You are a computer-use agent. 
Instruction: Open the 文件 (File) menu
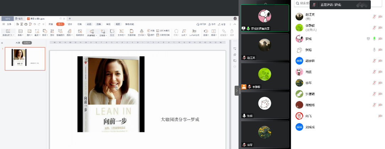tap(9, 24)
